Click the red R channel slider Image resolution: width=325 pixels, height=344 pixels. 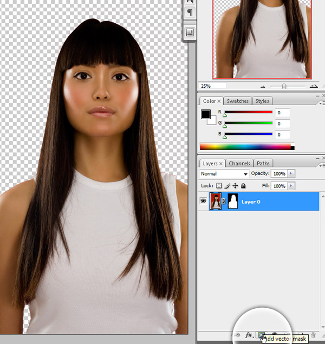point(249,112)
